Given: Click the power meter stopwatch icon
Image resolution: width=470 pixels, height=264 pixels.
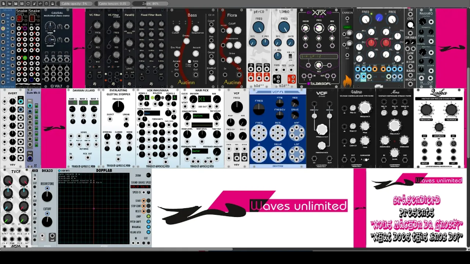Looking at the screenshot, I should [46, 3].
